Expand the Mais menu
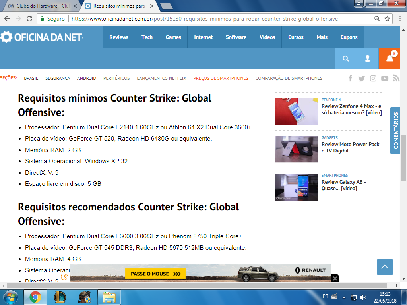The image size is (407, 305). click(322, 37)
